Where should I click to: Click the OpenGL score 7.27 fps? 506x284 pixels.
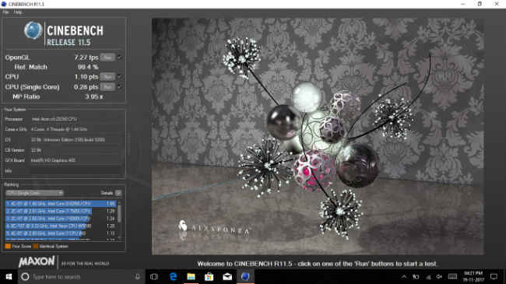[86, 58]
